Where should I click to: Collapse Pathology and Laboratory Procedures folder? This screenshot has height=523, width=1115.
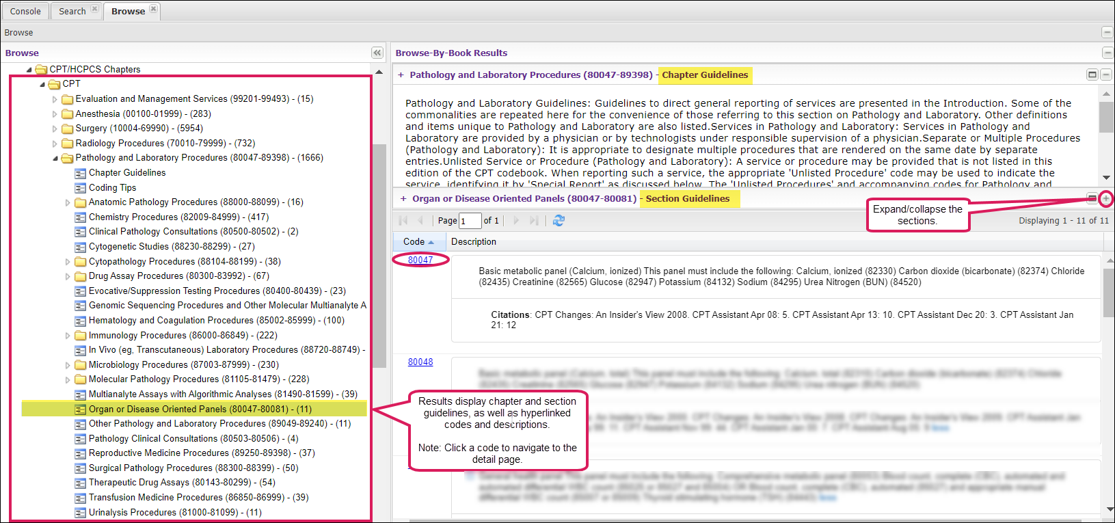click(55, 158)
